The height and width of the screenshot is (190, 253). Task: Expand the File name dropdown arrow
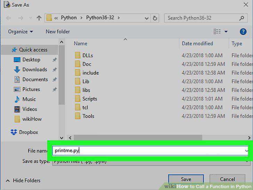[x=246, y=151]
